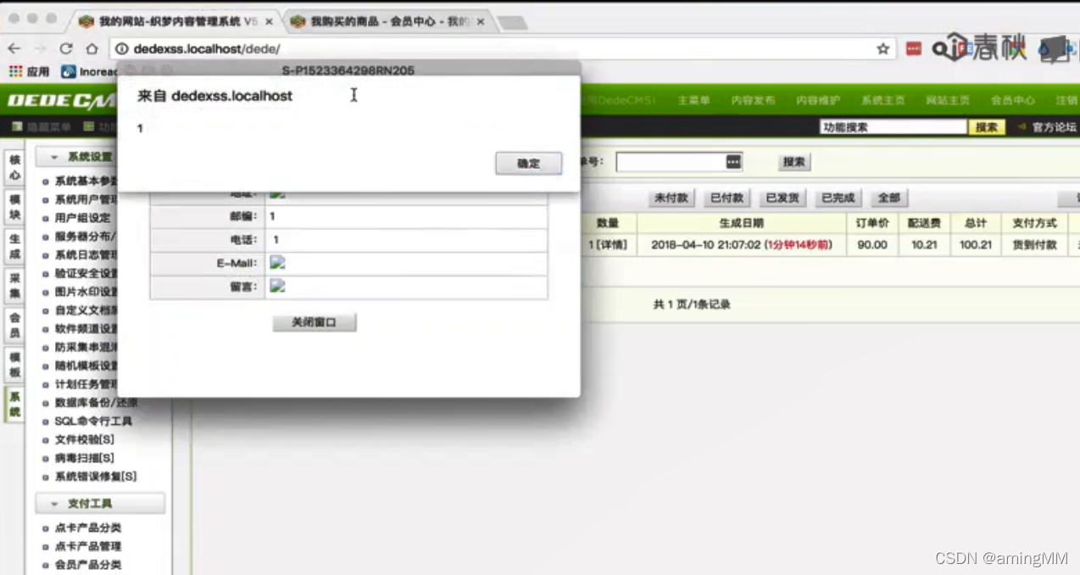
Task: Click total 100.21 cell
Action: click(x=975, y=244)
